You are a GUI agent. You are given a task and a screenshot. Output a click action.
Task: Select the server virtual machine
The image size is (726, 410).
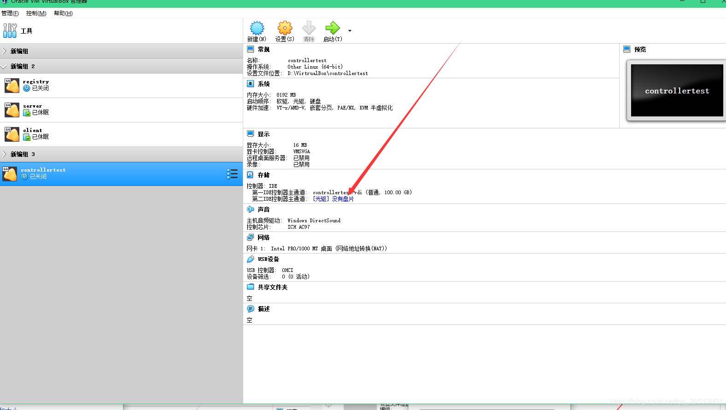click(x=121, y=110)
